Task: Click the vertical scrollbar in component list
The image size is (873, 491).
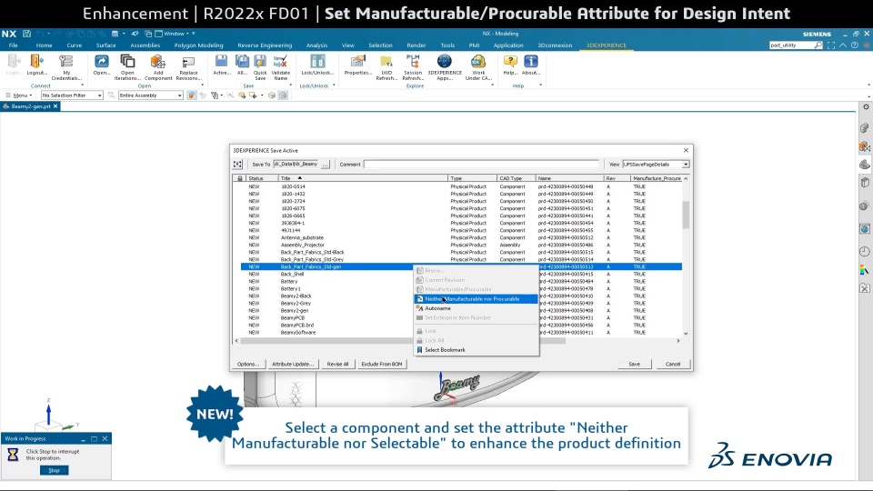Action: point(686,215)
